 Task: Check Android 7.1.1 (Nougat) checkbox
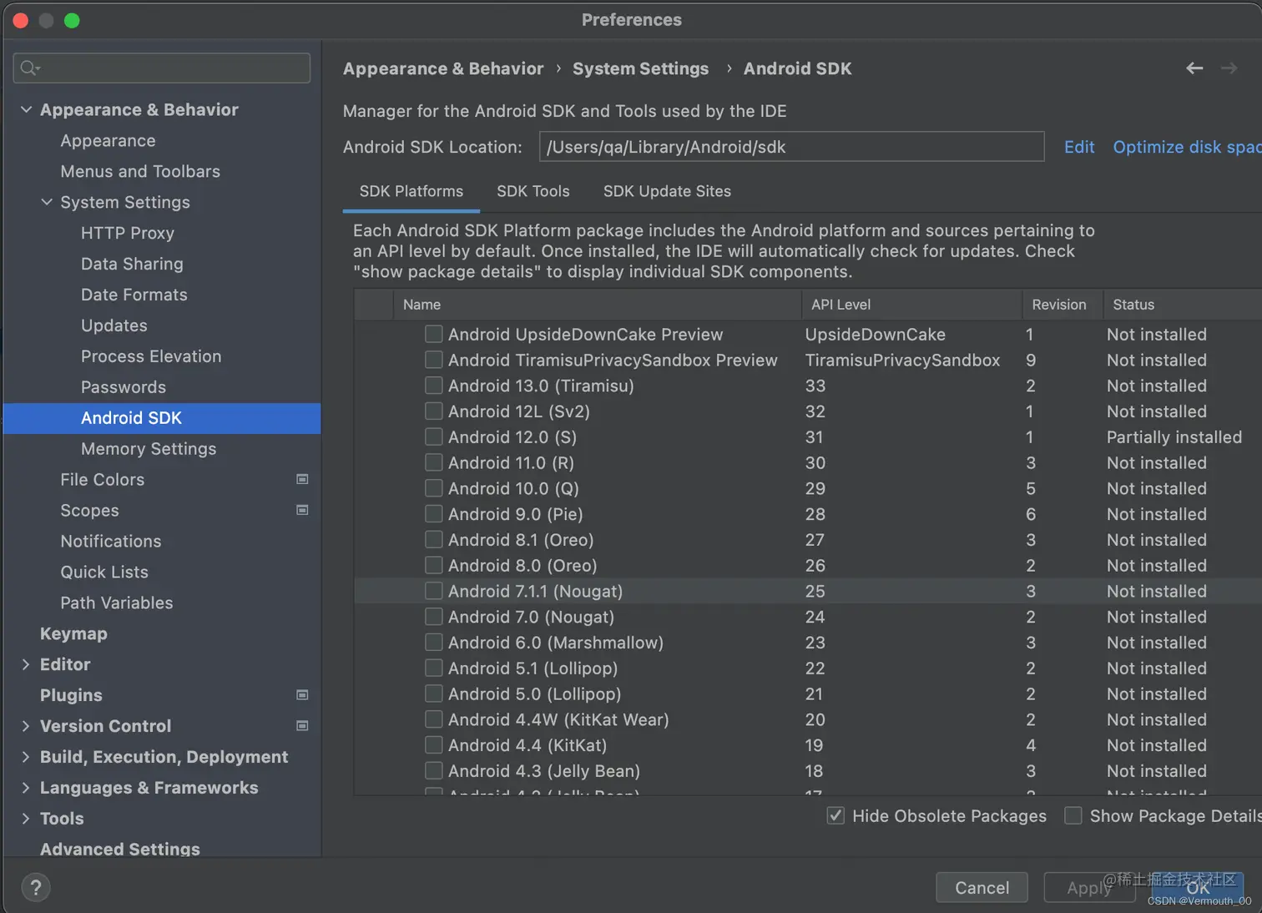click(x=433, y=591)
